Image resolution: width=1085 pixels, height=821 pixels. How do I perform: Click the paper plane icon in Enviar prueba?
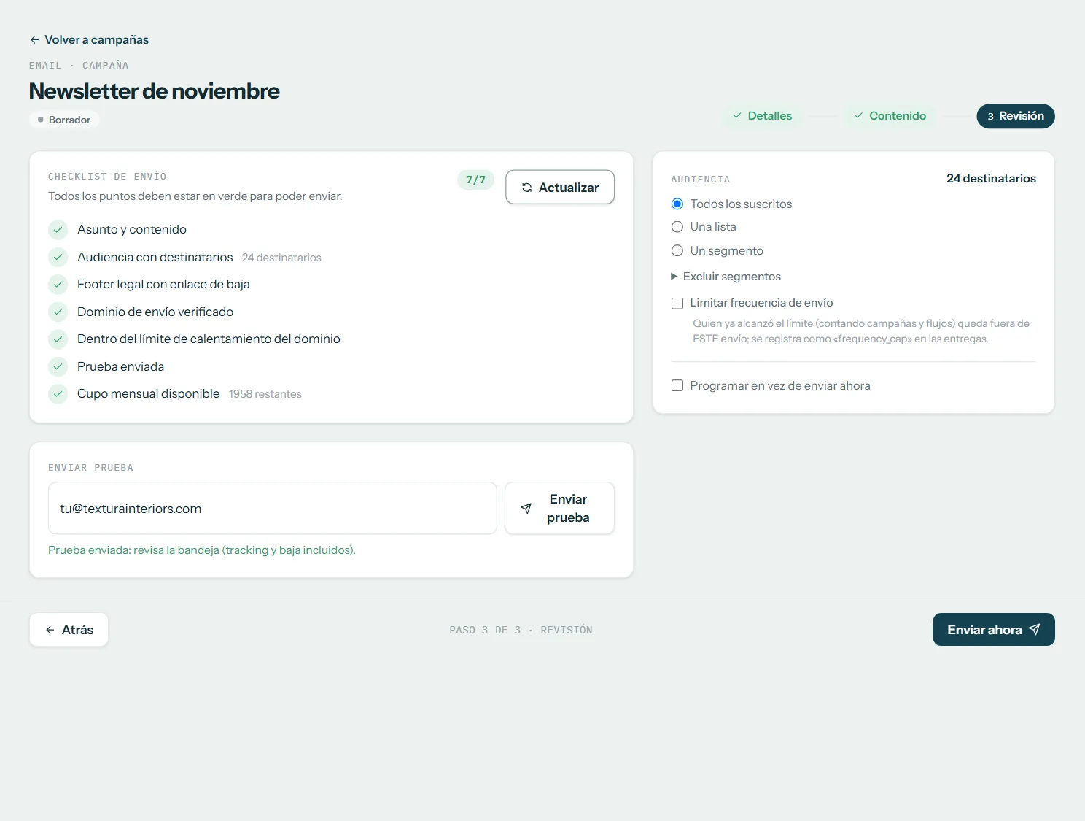pyautogui.click(x=526, y=508)
